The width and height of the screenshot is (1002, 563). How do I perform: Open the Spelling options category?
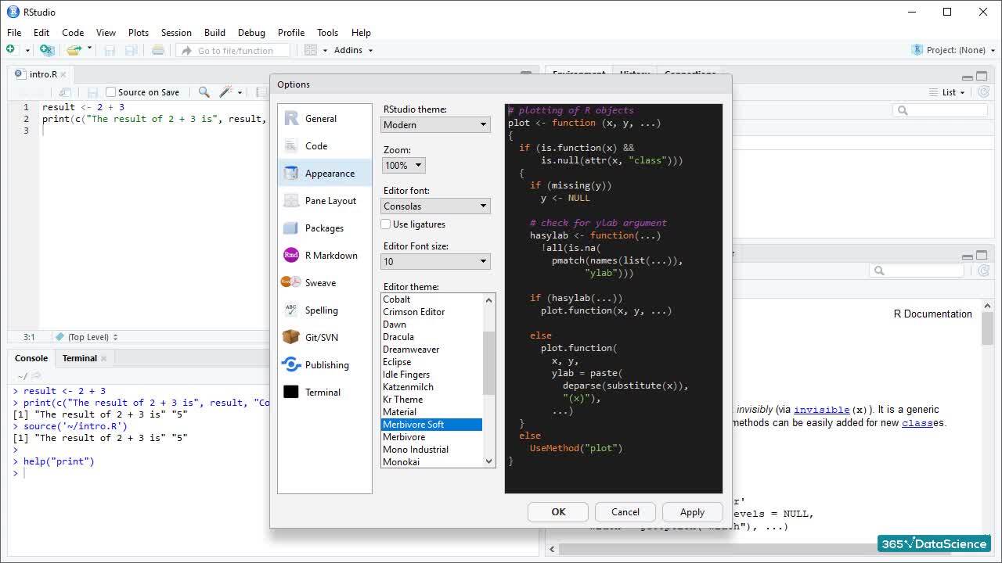point(324,310)
